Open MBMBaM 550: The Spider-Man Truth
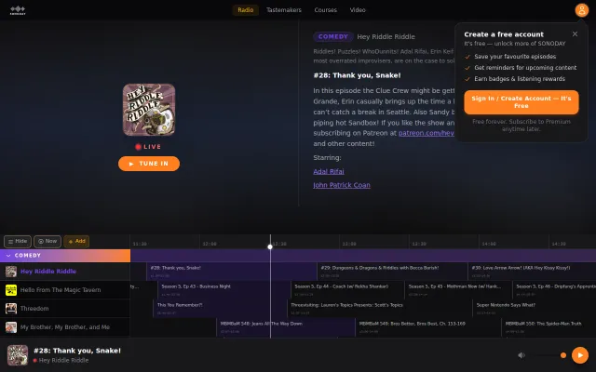This screenshot has width=596, height=372. click(x=549, y=327)
